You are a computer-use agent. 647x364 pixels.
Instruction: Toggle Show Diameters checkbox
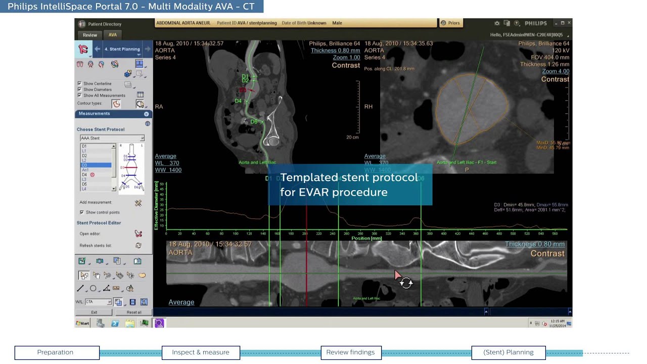(79, 89)
